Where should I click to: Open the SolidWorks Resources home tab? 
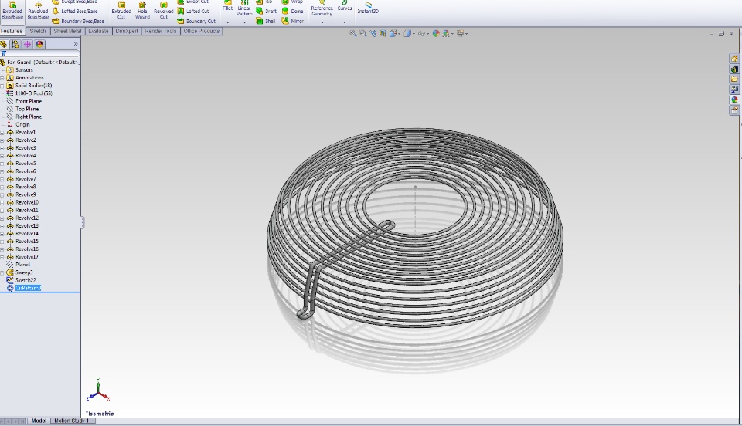[x=734, y=59]
